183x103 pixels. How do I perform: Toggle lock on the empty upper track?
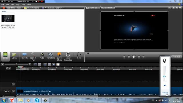tap(13, 84)
